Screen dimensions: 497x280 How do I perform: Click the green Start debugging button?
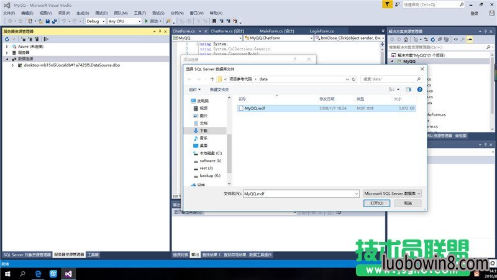146,21
